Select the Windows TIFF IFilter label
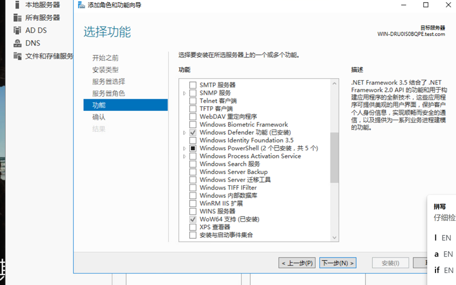The width and height of the screenshot is (456, 285). tap(228, 187)
